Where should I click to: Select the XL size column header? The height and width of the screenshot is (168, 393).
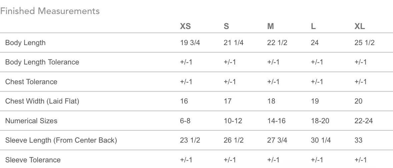359,26
